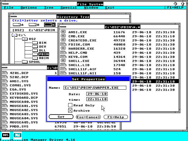Select DLL folder icon in tree
This screenshot has height=141, width=188.
35,50
